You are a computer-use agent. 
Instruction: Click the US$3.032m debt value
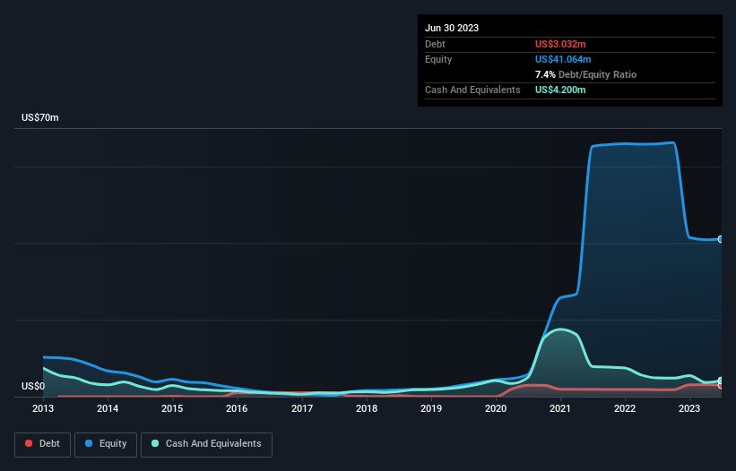[560, 44]
